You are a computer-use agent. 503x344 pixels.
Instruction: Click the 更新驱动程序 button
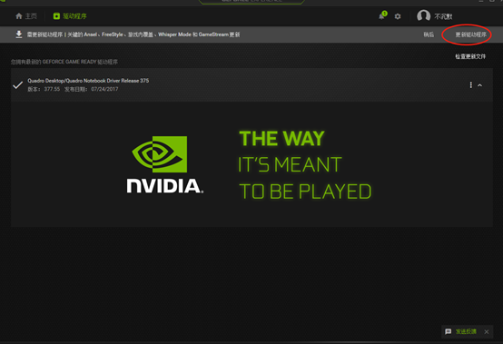[x=470, y=34]
